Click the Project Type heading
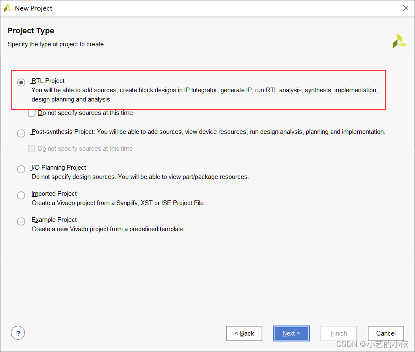 [x=31, y=31]
